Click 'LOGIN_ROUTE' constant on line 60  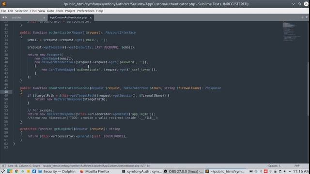pyautogui.click(x=113, y=136)
